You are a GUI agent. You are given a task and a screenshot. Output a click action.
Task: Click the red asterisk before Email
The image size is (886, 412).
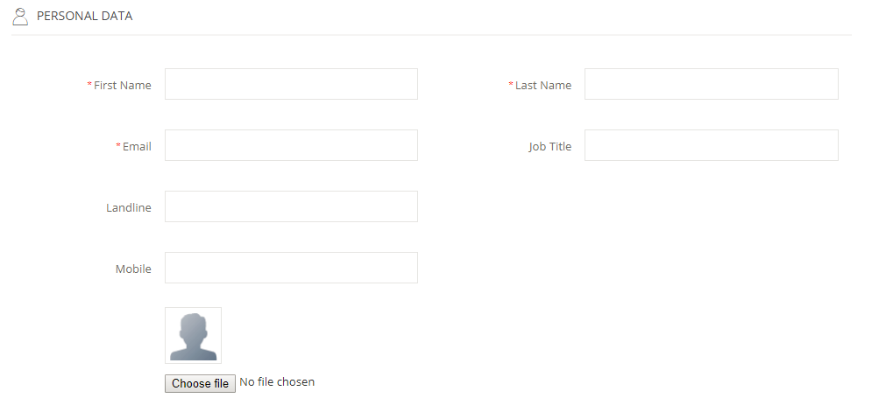pos(118,145)
